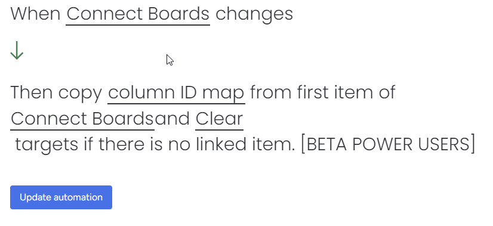This screenshot has width=493, height=226.
Task: Open the trigger's Connect Boards column selector
Action: [138, 14]
